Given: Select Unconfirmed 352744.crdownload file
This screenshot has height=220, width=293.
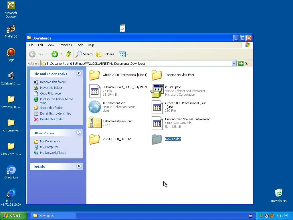Looking at the screenshot, I should [181, 123].
